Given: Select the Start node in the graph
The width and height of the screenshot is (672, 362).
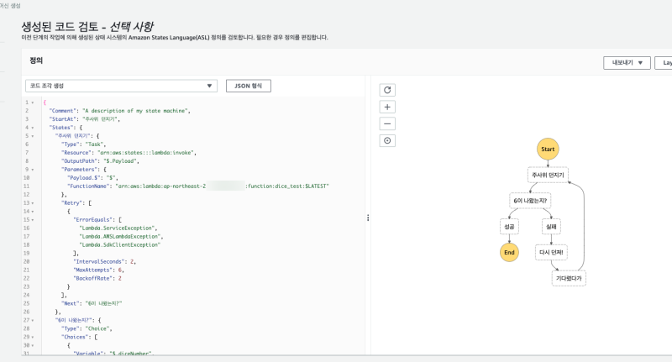Looking at the screenshot, I should pos(548,149).
